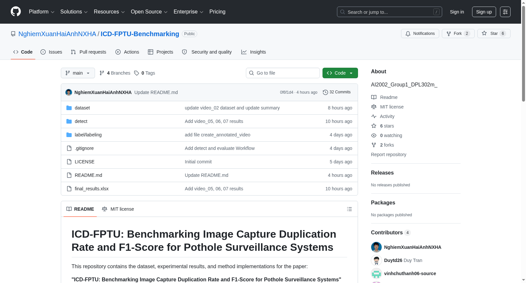
Task: Switch to the Insights tab
Action: tap(253, 52)
